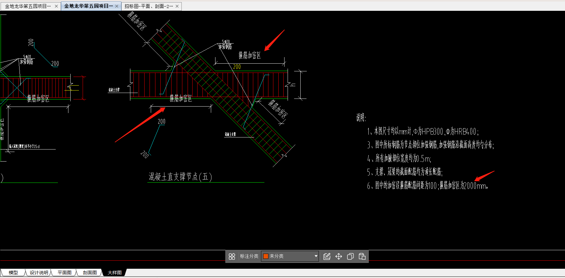Select the move annotation cross-arrows icon
The image size is (565, 278).
[x=339, y=256]
